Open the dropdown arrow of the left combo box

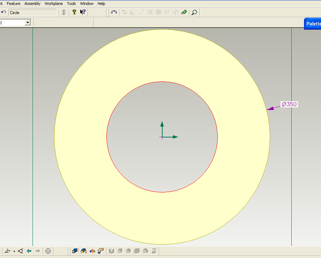[28, 22]
